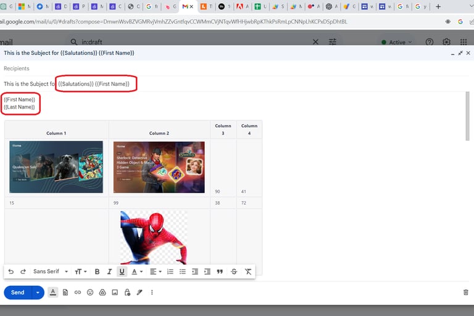Insert a numbered list

[x=170, y=272]
